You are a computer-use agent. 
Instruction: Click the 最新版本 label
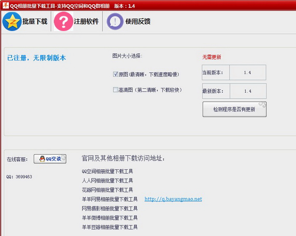click(x=213, y=91)
